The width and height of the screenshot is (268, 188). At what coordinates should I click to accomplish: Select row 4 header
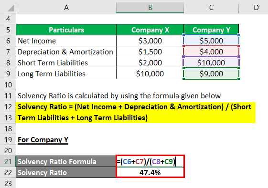[x=8, y=19]
